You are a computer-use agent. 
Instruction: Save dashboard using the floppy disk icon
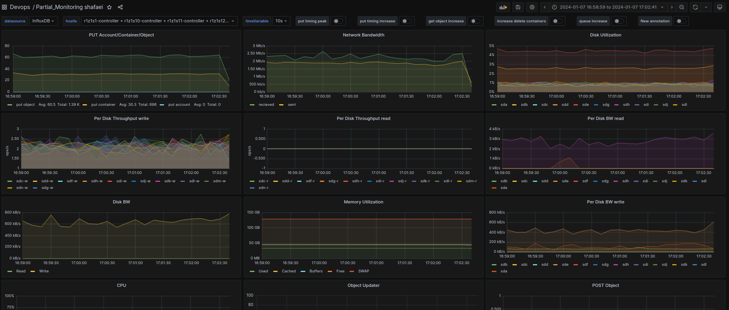pyautogui.click(x=518, y=7)
